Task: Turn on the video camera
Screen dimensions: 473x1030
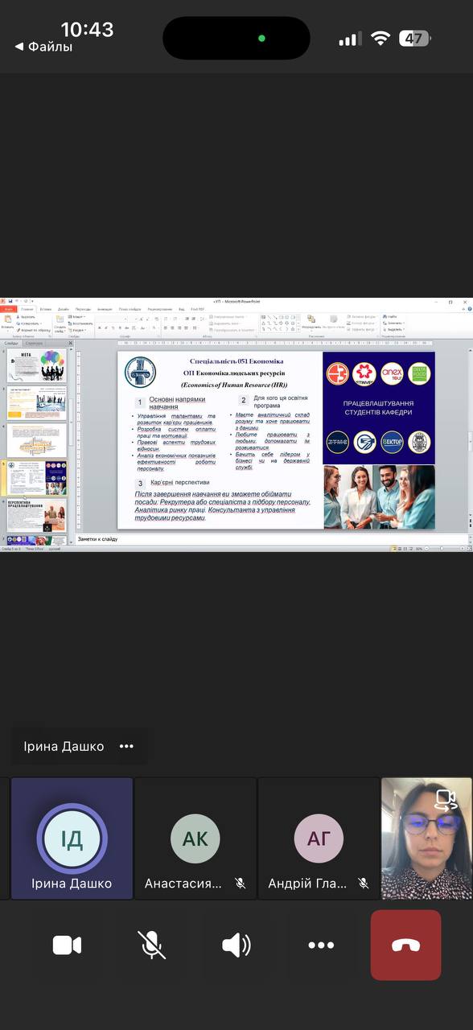Action: (x=67, y=945)
